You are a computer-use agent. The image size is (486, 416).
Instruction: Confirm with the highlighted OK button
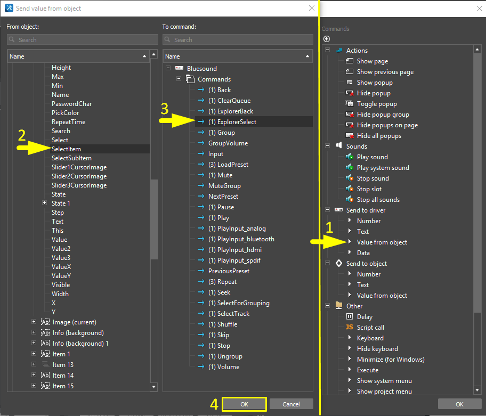coord(244,404)
